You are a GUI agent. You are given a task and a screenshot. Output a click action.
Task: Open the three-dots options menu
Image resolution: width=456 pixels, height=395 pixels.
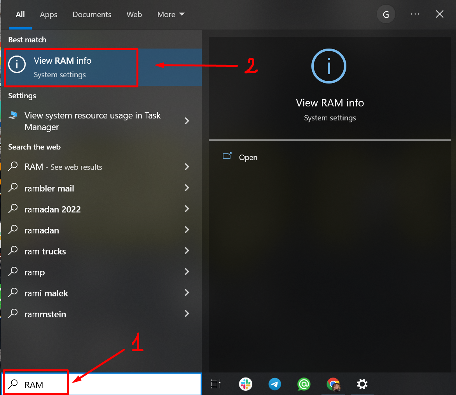(x=415, y=14)
